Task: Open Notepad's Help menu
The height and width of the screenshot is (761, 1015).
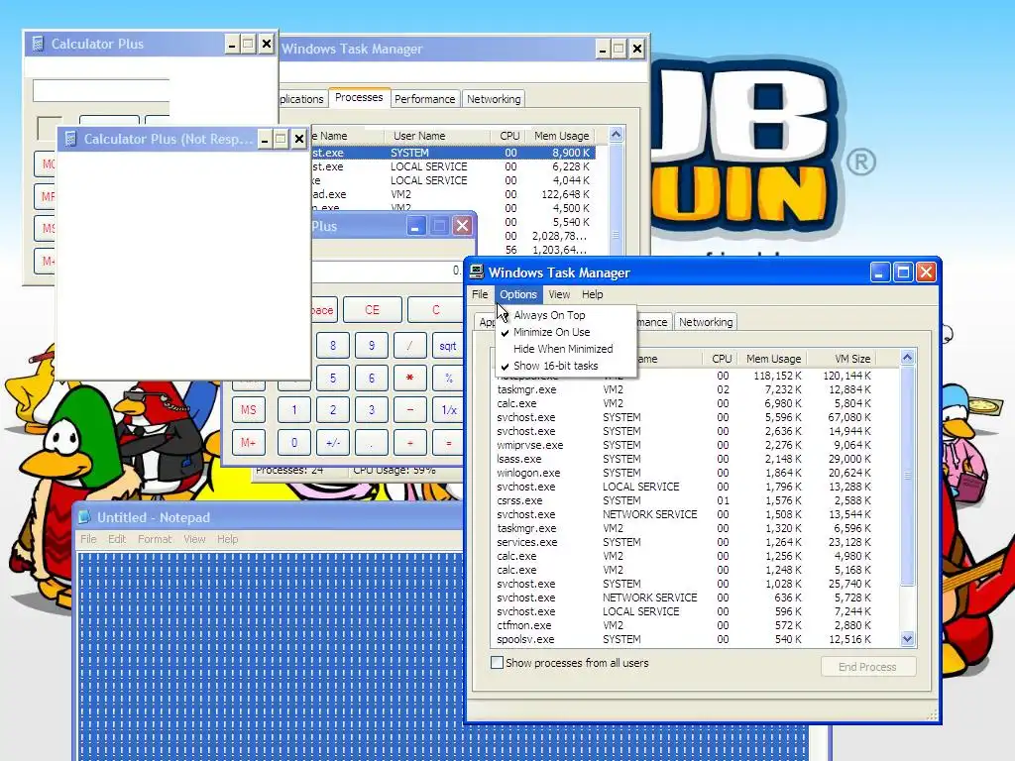Action: point(227,539)
